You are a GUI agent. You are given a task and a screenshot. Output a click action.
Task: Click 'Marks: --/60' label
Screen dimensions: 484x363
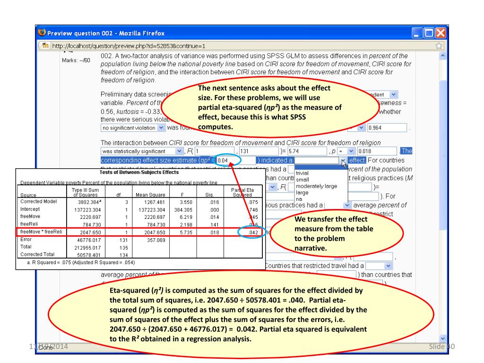(76, 60)
